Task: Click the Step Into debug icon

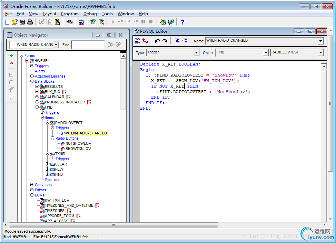Action: click(120, 22)
